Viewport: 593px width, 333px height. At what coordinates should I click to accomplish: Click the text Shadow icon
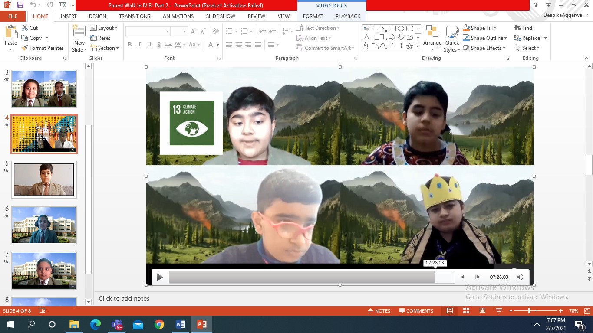[x=159, y=45]
